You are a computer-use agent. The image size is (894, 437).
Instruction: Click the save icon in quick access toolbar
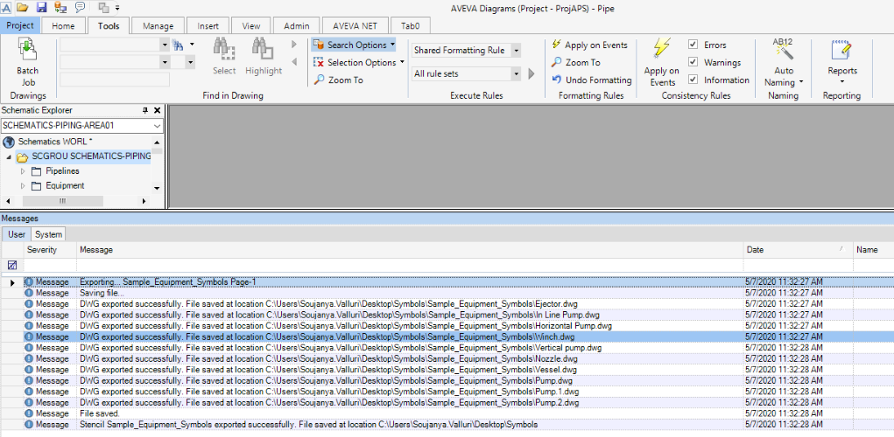click(x=41, y=7)
